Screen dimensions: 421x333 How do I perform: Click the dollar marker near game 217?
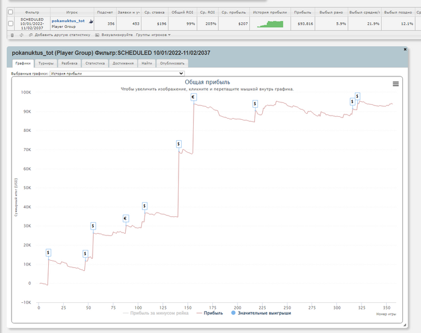[255, 104]
